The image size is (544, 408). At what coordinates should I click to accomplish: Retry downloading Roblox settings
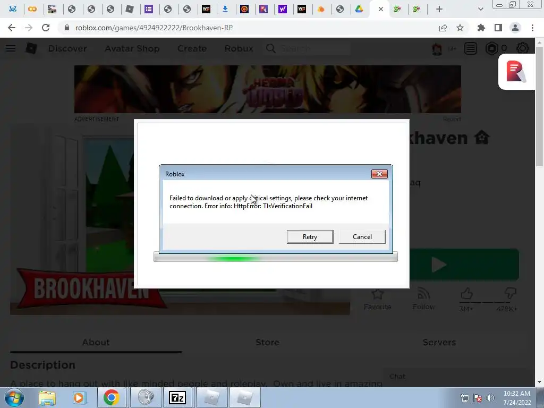click(310, 236)
